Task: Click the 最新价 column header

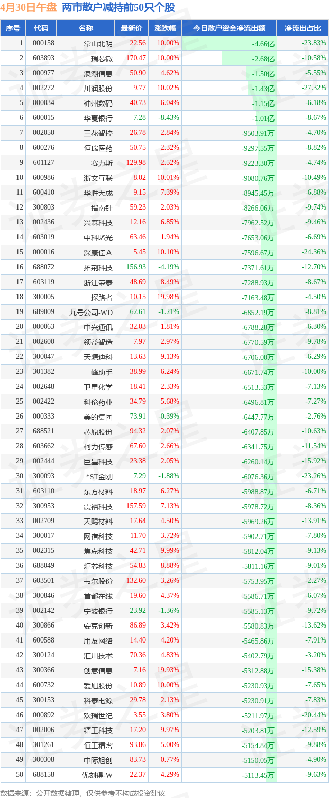Action: pyautogui.click(x=131, y=28)
